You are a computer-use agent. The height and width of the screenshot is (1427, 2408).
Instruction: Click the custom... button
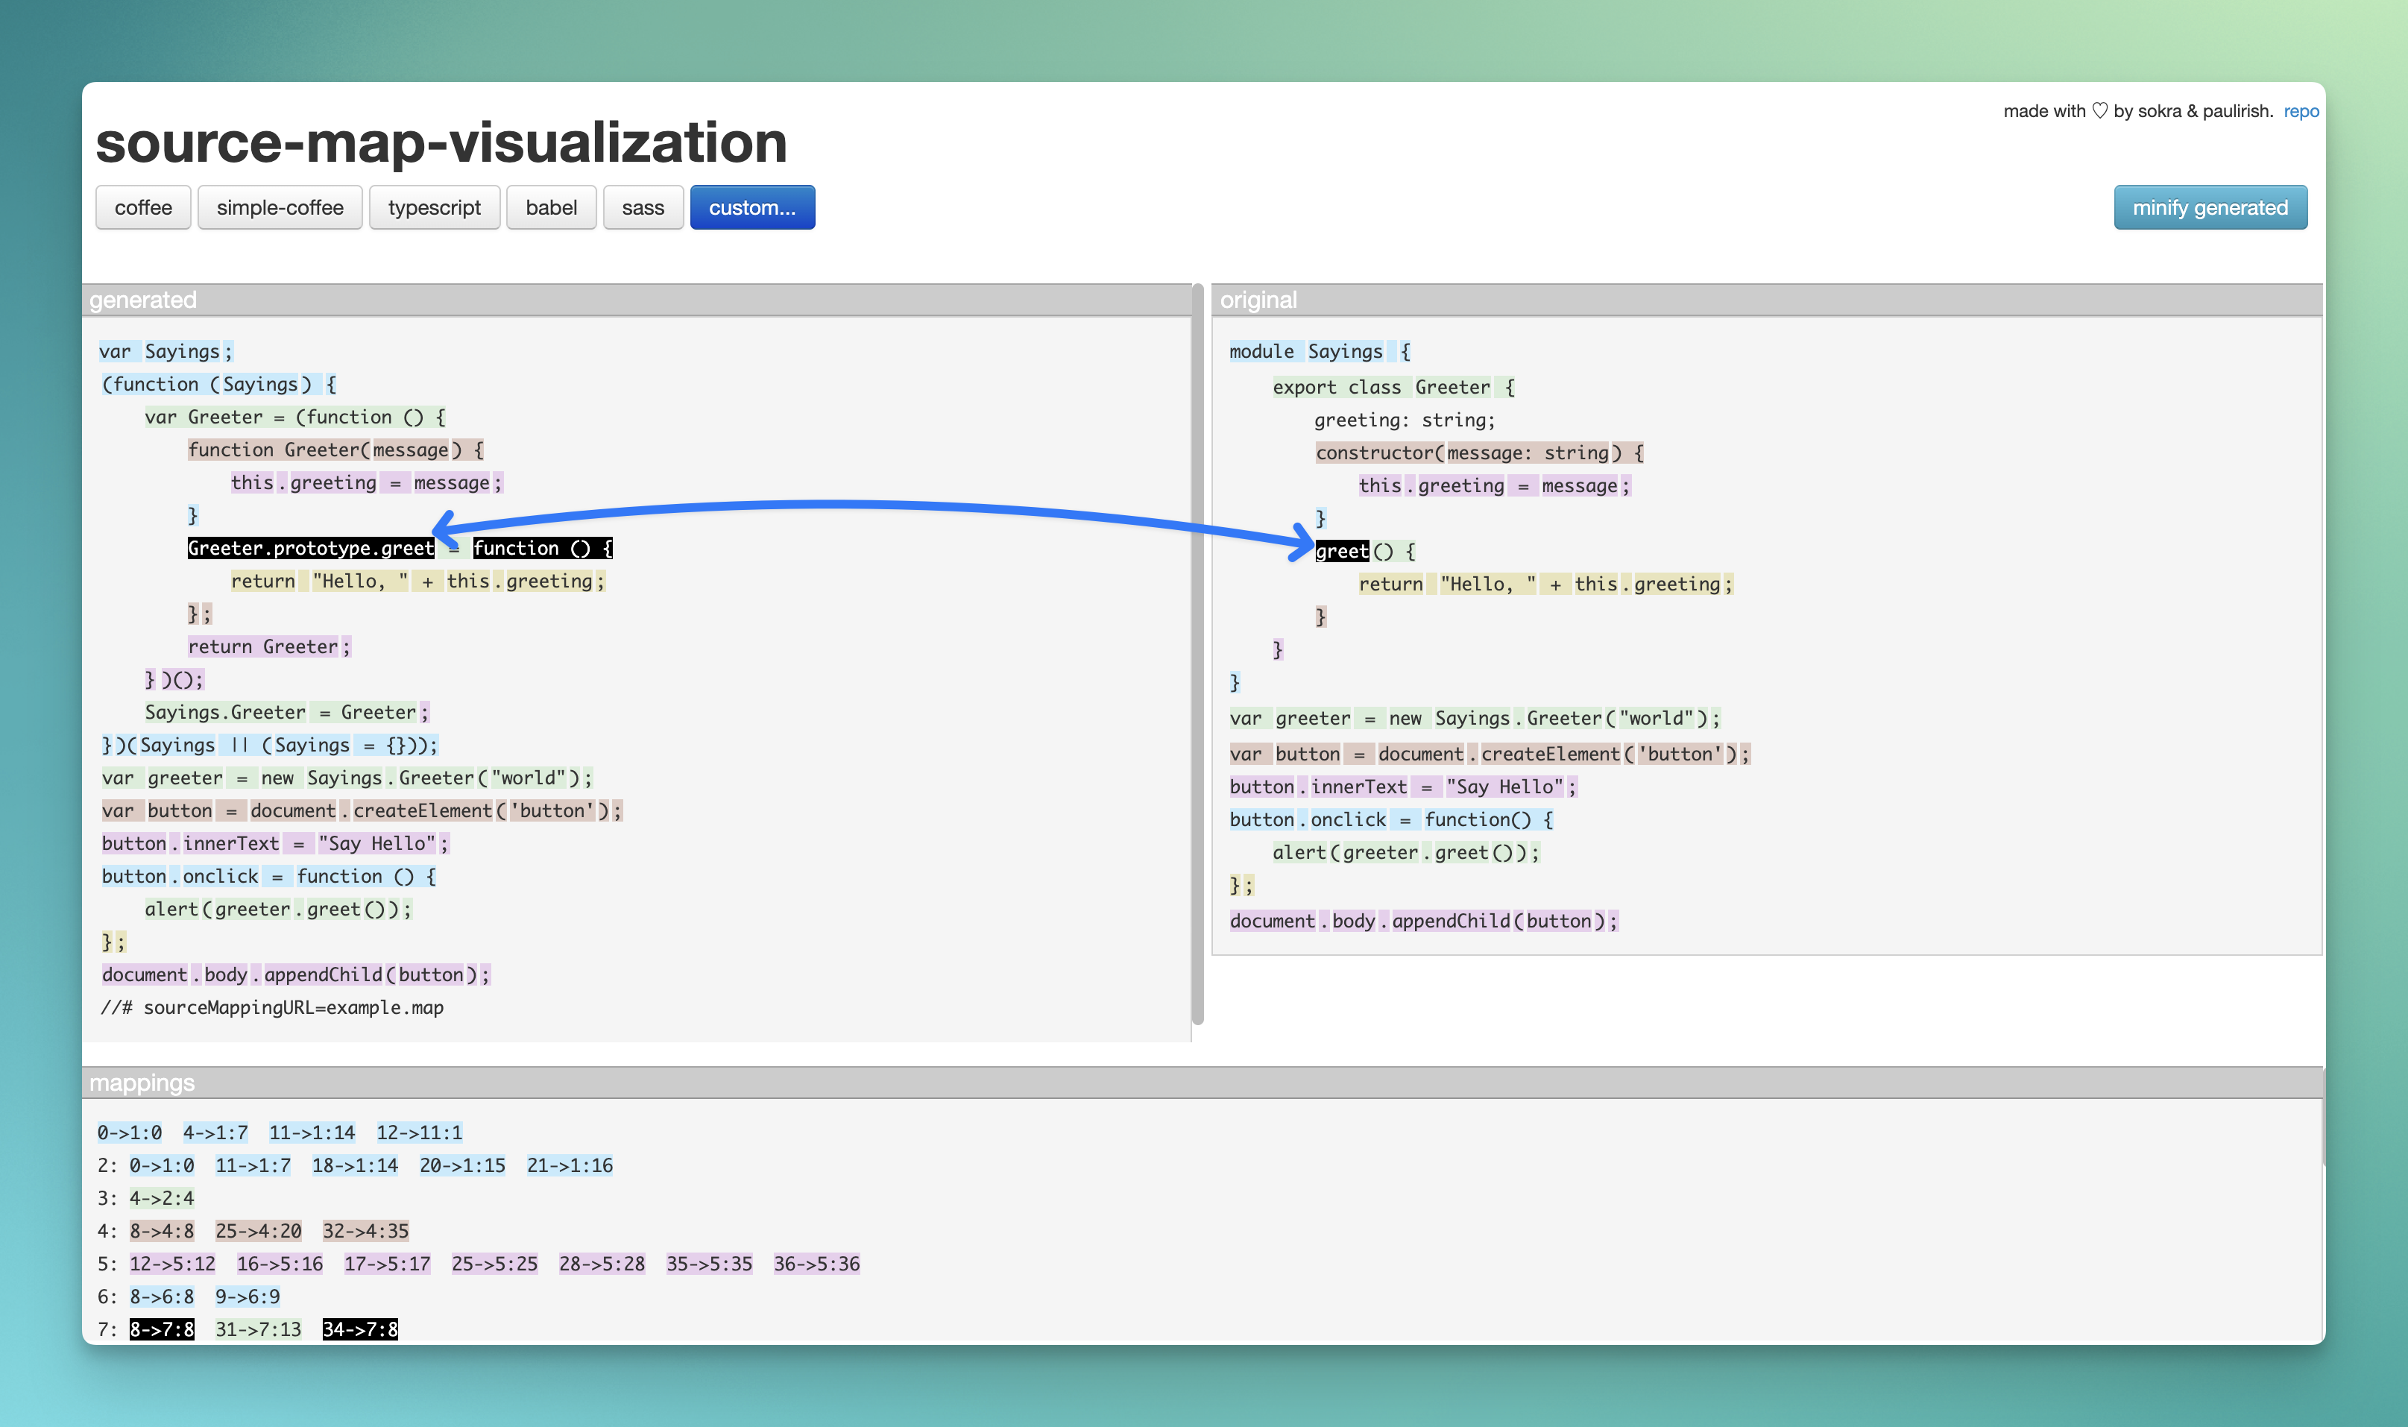point(751,208)
